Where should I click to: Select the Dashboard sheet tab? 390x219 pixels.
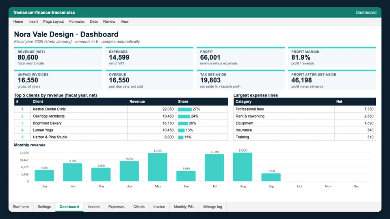(x=69, y=207)
